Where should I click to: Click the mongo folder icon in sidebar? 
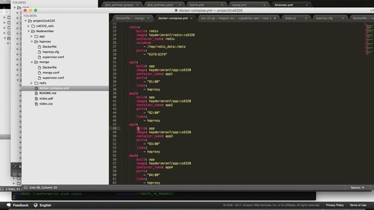click(x=36, y=62)
